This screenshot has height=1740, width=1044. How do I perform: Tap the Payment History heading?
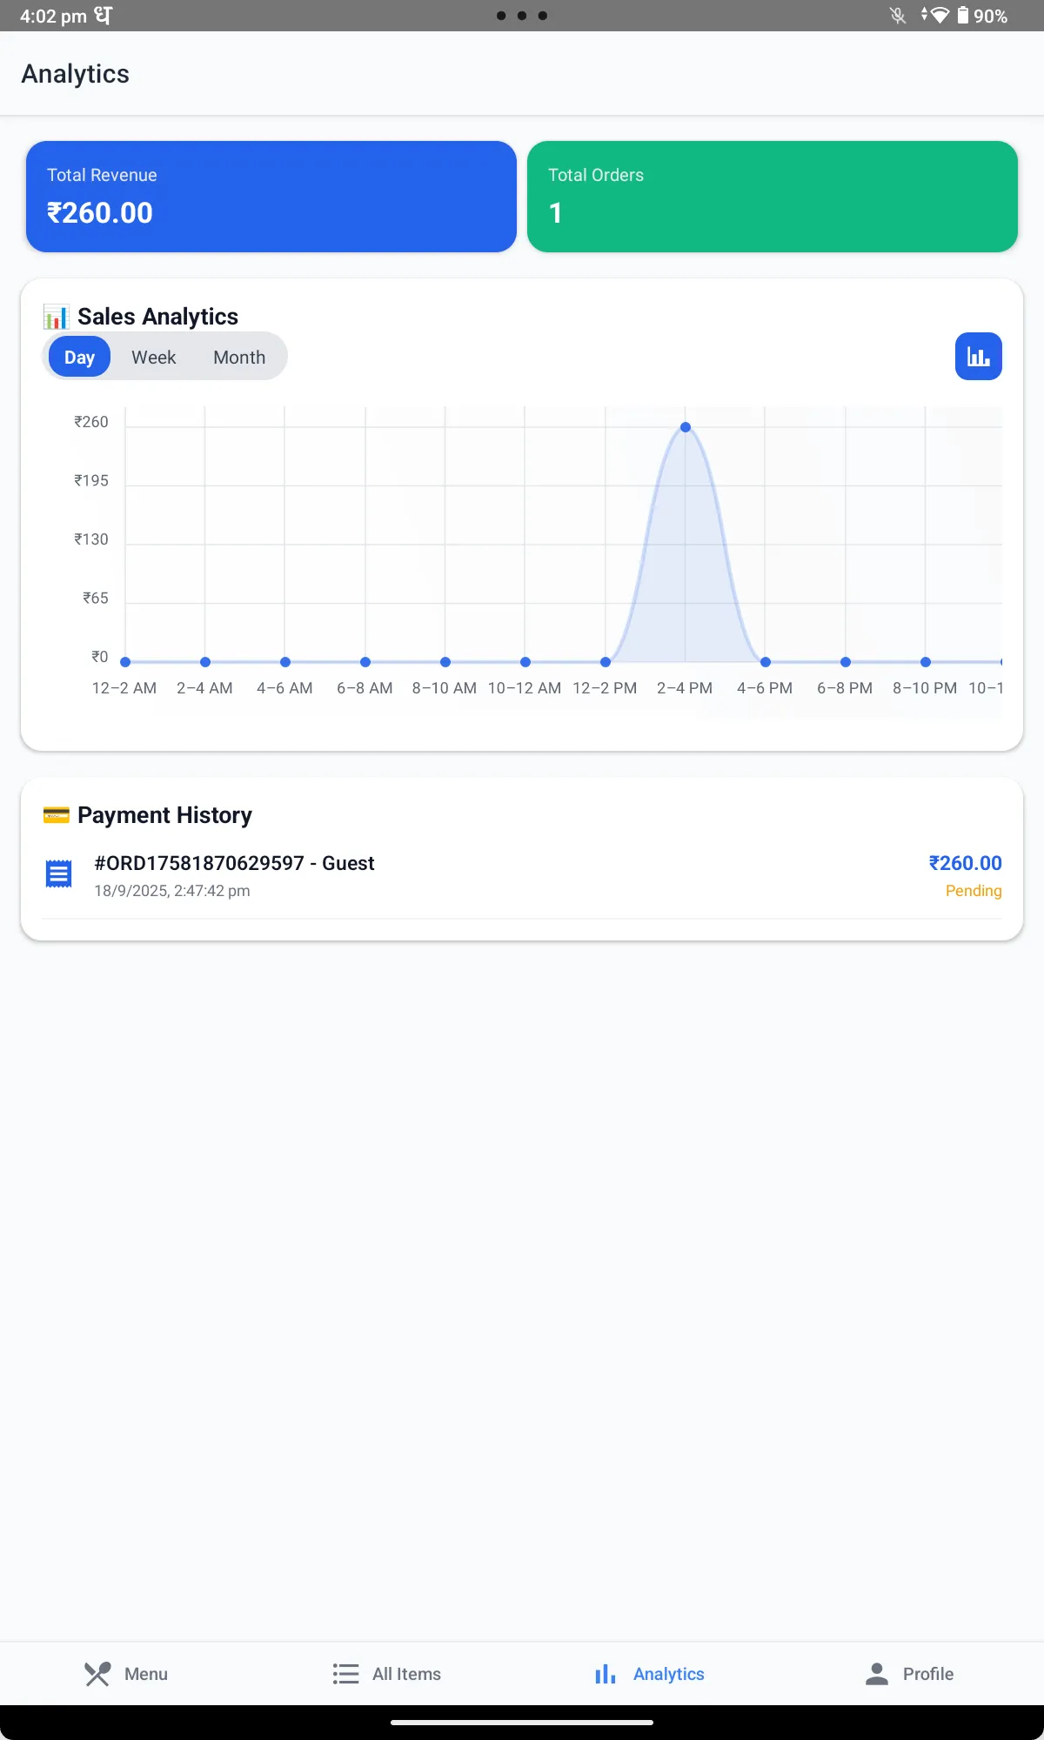tap(164, 815)
